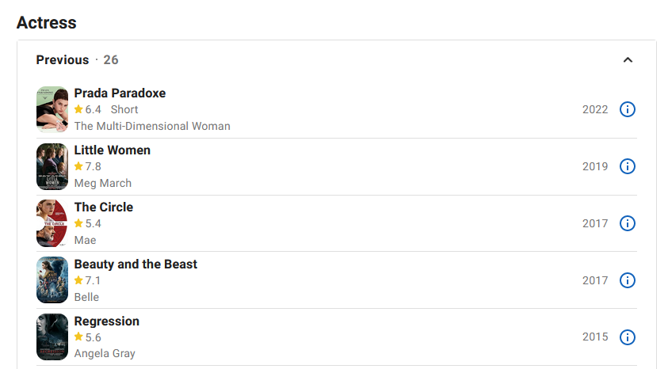Open the Regression title link
The width and height of the screenshot is (668, 369).
point(106,321)
